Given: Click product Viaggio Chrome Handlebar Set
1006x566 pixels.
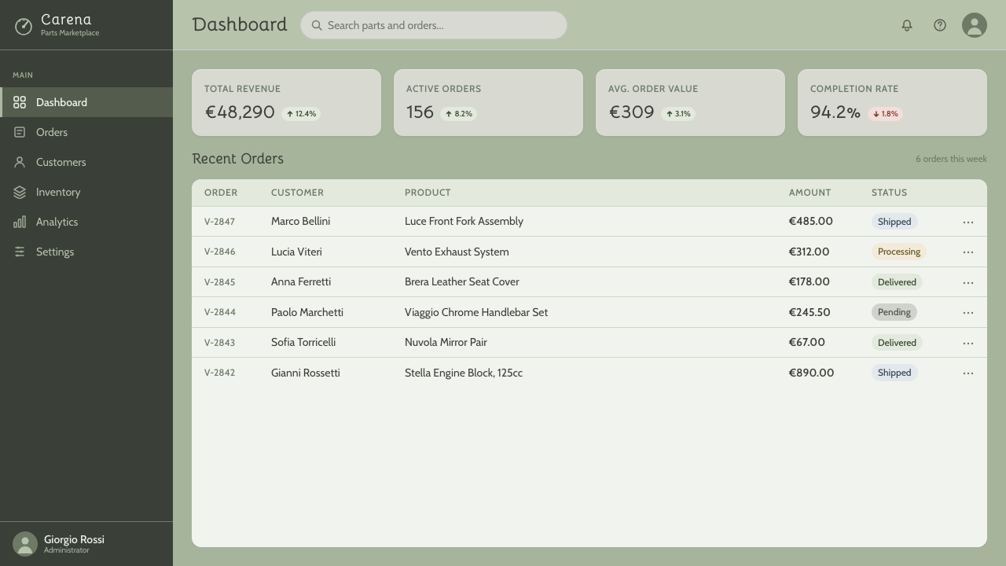Looking at the screenshot, I should pyautogui.click(x=476, y=312).
